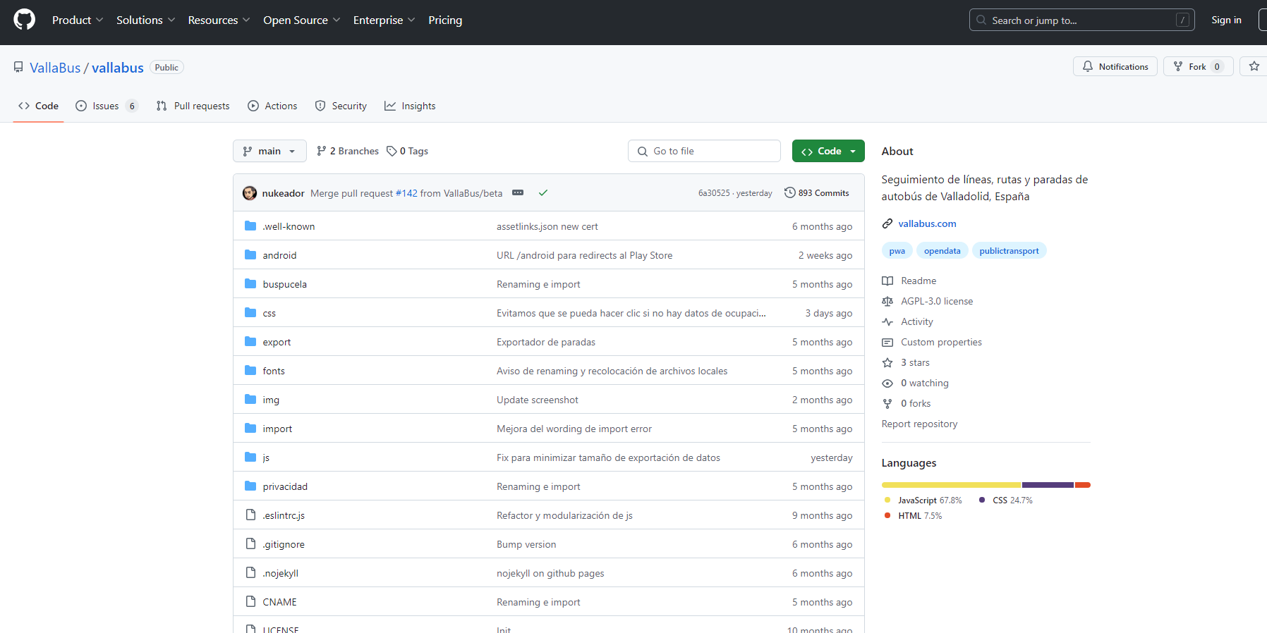Open the main branch selector
This screenshot has height=633, width=1267.
click(269, 151)
